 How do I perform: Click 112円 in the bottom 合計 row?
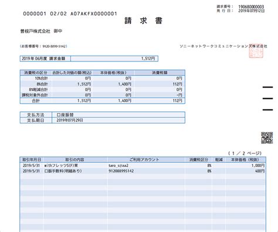pyautogui.click(x=177, y=101)
